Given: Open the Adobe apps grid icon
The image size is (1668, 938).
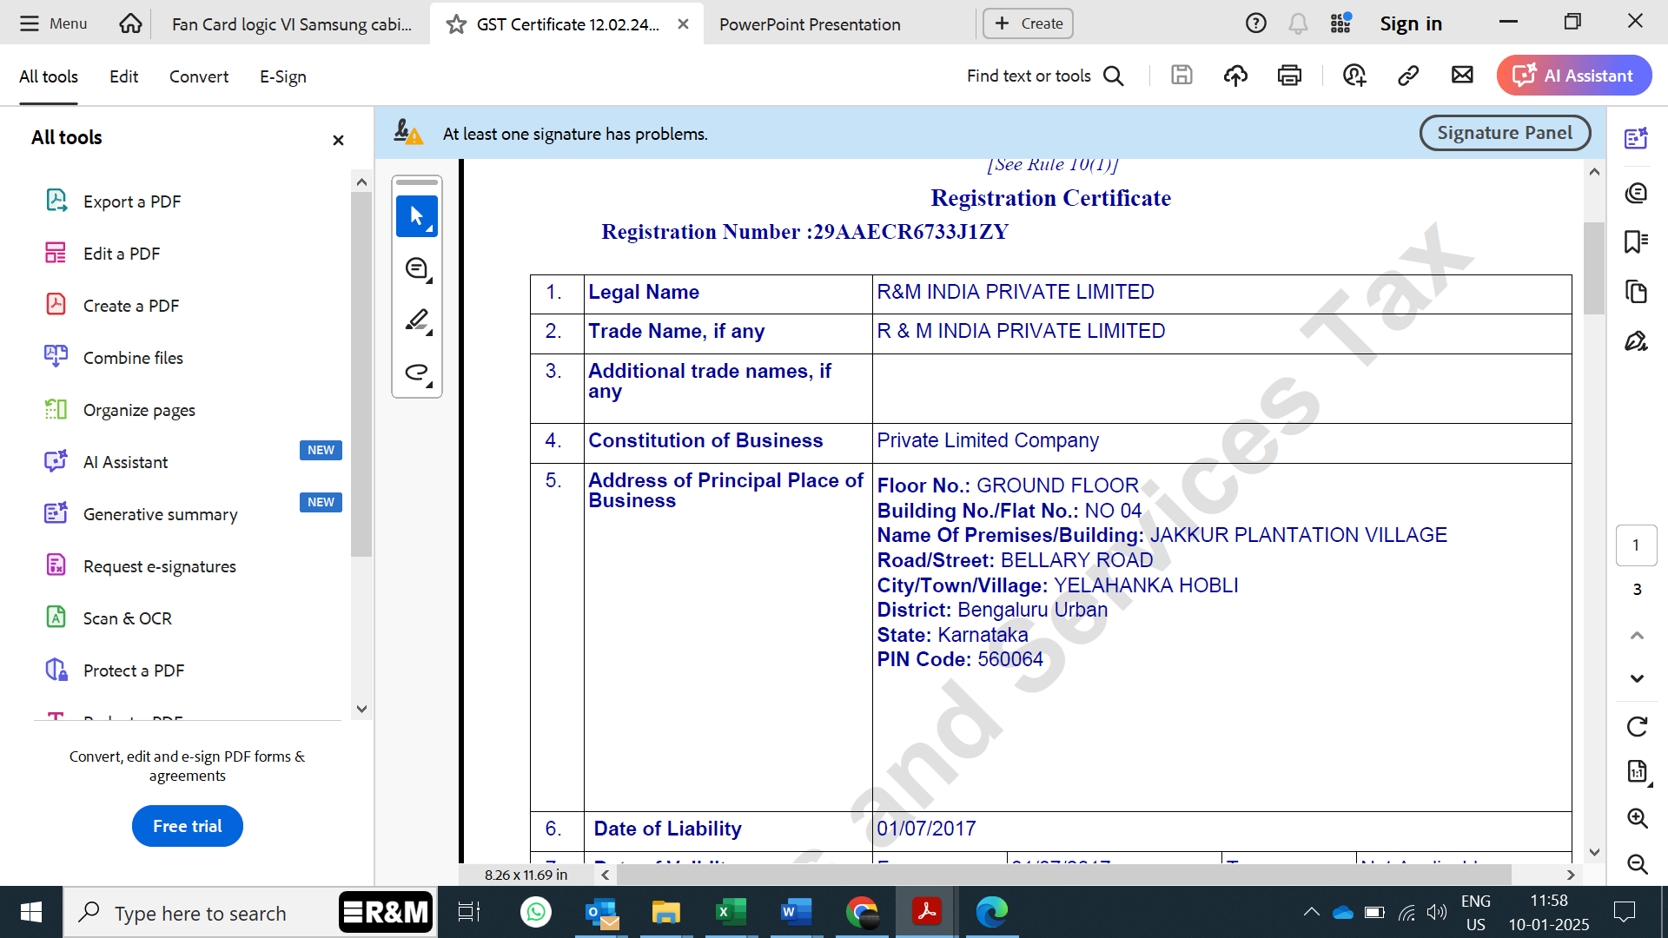Looking at the screenshot, I should [x=1340, y=23].
